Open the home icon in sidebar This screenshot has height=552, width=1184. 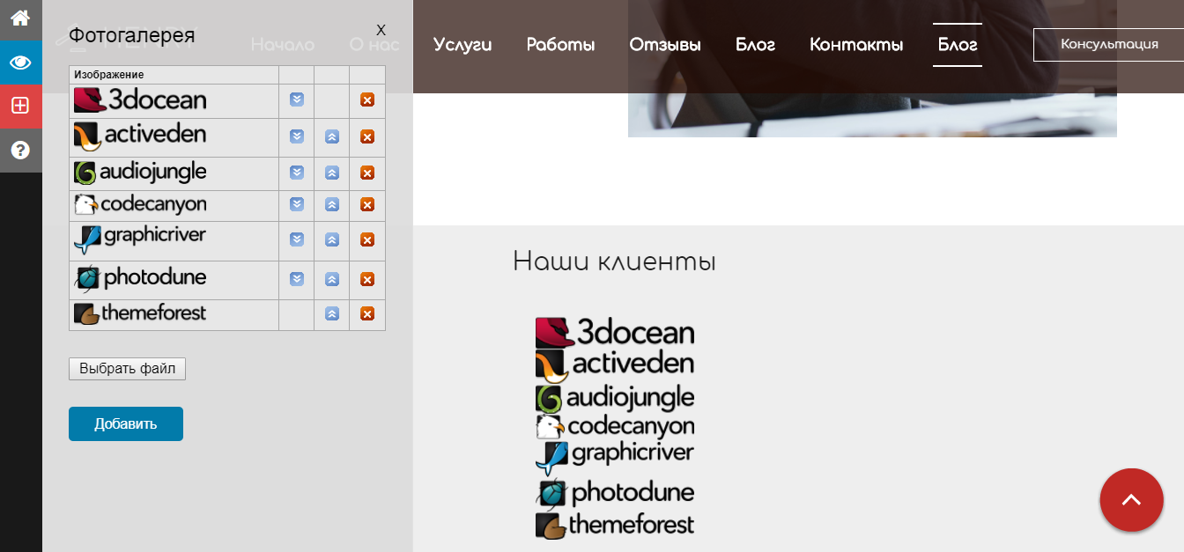(x=20, y=18)
